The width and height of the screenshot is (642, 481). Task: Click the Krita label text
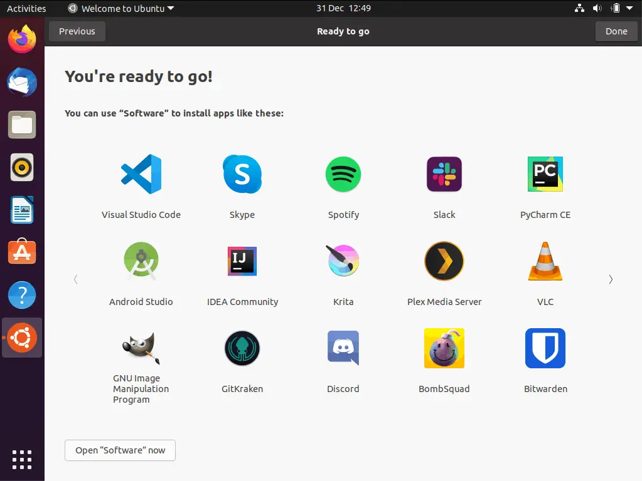343,302
